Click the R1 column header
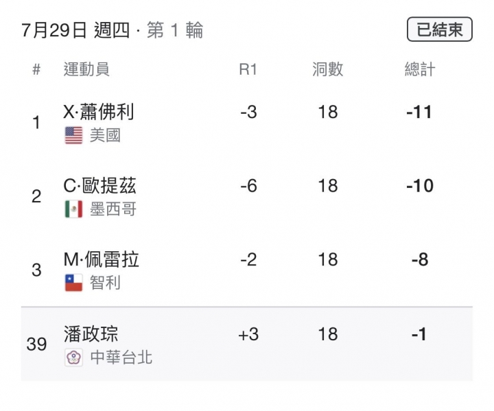This screenshot has width=494, height=411. [x=248, y=69]
